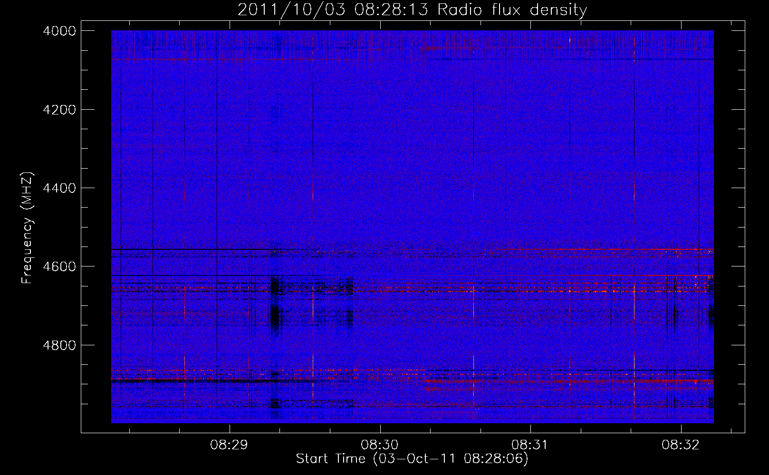Click the 08:31 time axis label
Image resolution: width=769 pixels, height=475 pixels.
(530, 445)
